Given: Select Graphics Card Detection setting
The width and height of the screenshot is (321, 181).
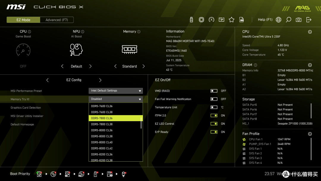Looking at the screenshot, I should pos(26,107).
